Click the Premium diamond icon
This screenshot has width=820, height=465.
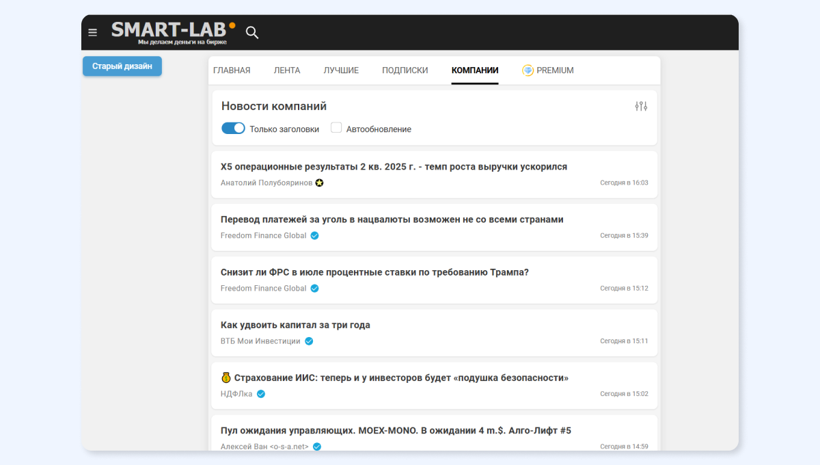(x=528, y=70)
